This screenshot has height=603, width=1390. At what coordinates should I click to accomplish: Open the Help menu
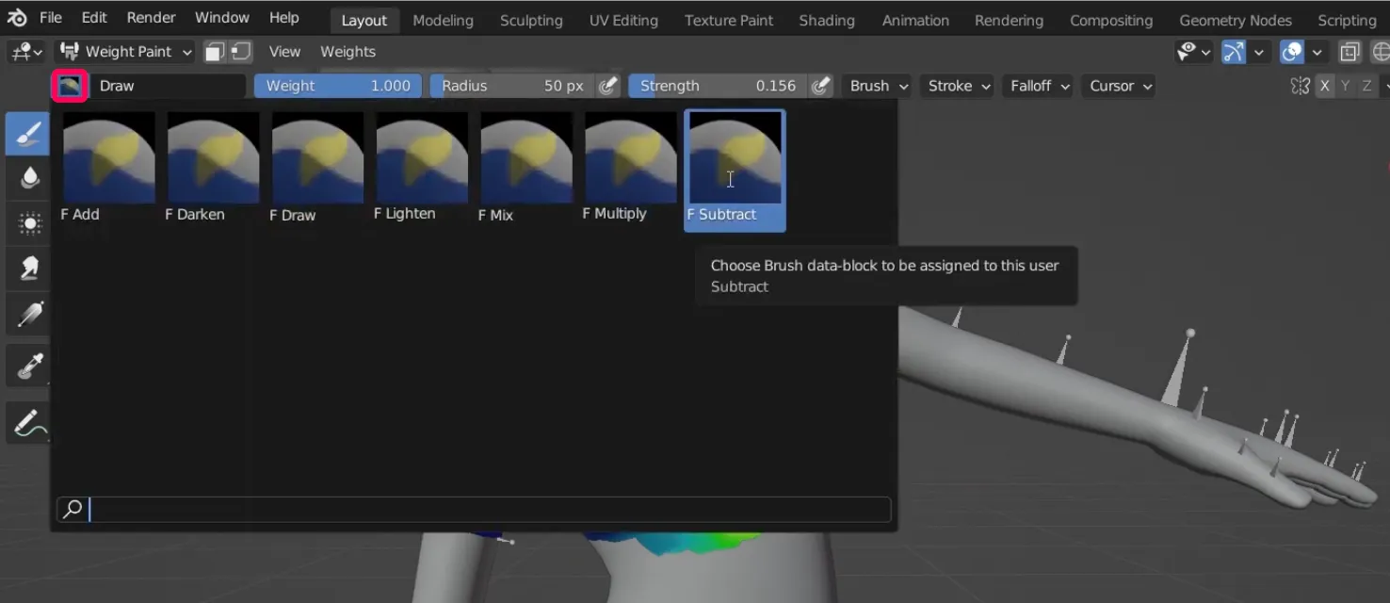tap(283, 18)
